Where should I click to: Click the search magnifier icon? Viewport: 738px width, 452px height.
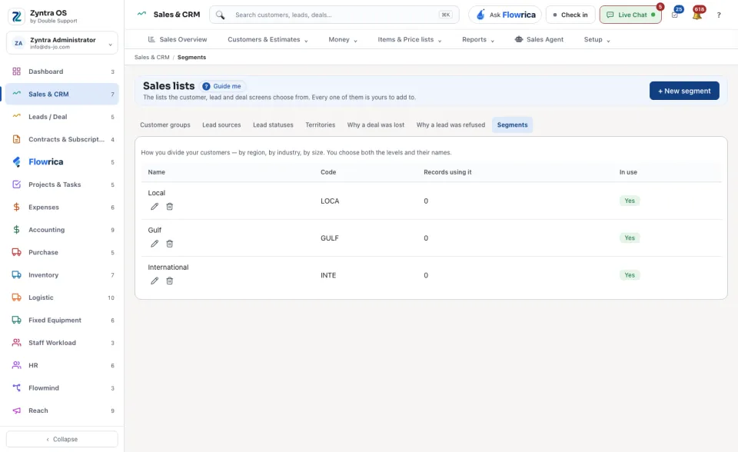(221, 15)
